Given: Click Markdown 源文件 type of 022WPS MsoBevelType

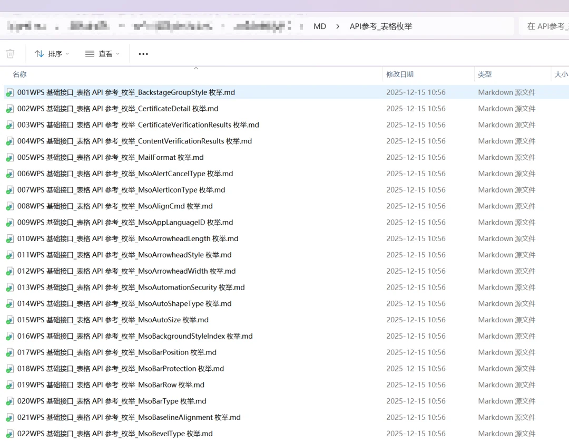Looking at the screenshot, I should (x=507, y=434).
